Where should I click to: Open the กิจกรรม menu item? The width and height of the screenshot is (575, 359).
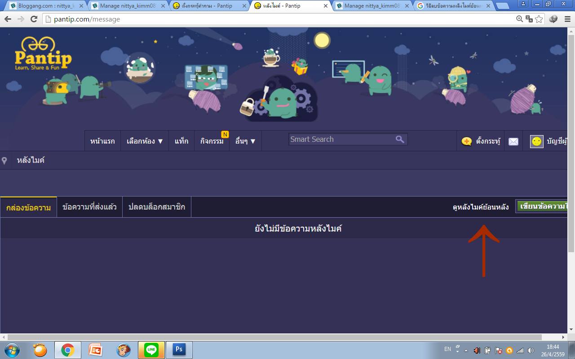(x=212, y=141)
